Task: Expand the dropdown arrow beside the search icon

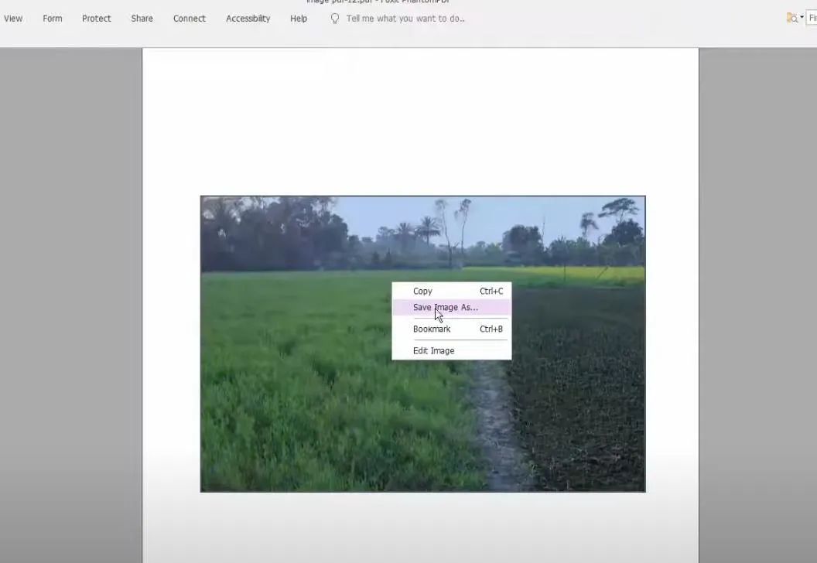Action: pos(802,17)
